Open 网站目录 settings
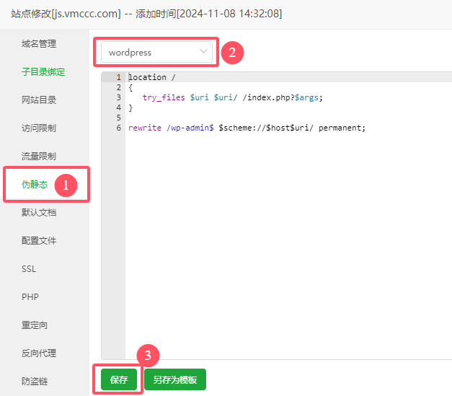This screenshot has width=452, height=396. tap(39, 100)
